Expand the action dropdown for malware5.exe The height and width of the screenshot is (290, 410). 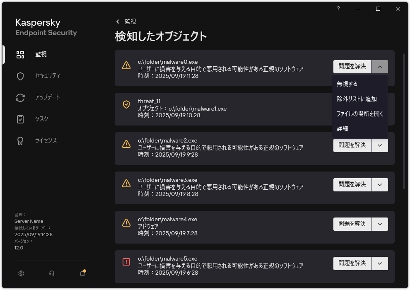coord(380,263)
